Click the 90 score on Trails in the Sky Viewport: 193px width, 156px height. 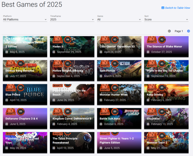click(162, 64)
